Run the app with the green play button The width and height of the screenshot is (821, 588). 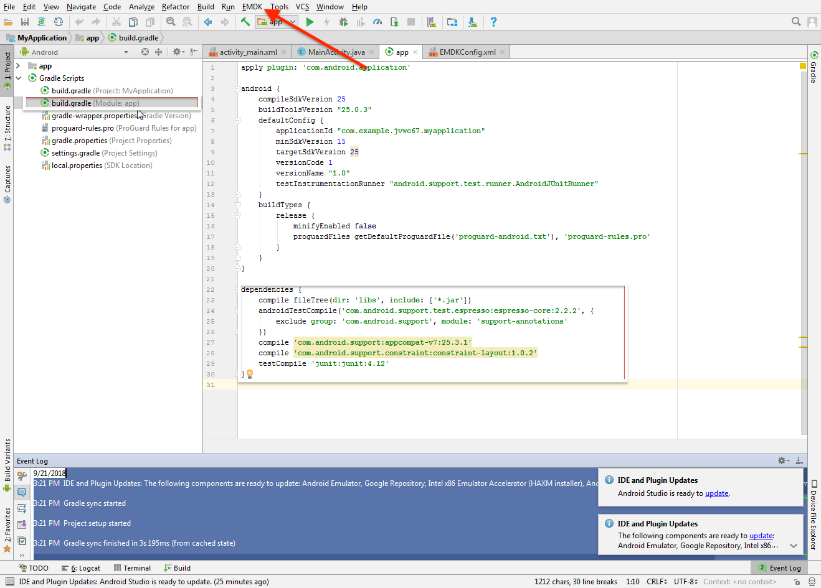(310, 22)
